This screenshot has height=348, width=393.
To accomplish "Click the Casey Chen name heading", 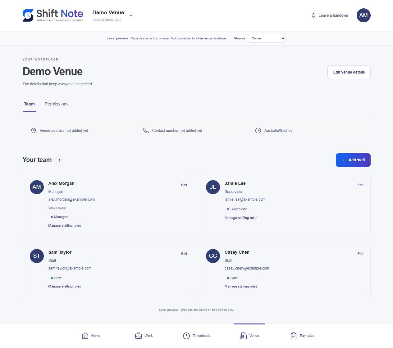I will pyautogui.click(x=237, y=252).
